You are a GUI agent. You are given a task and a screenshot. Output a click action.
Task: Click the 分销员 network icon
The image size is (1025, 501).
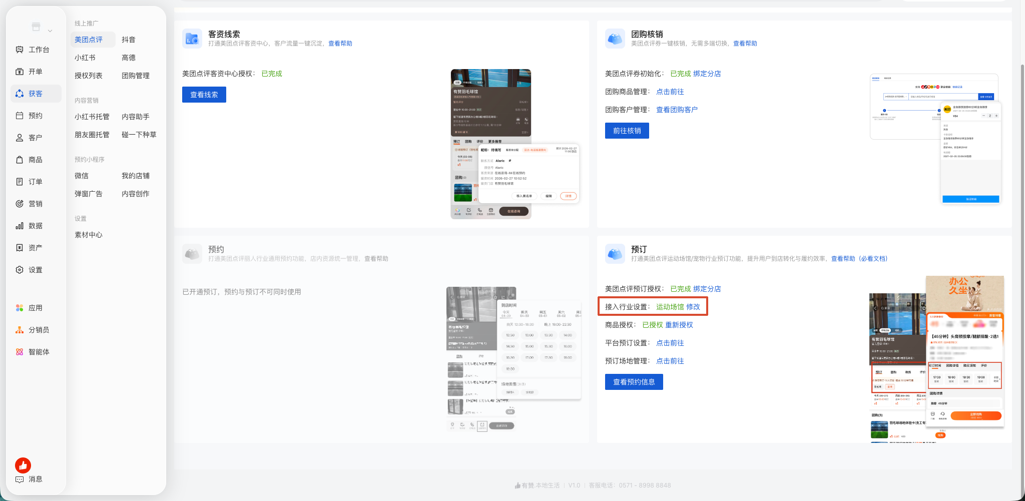coord(20,330)
